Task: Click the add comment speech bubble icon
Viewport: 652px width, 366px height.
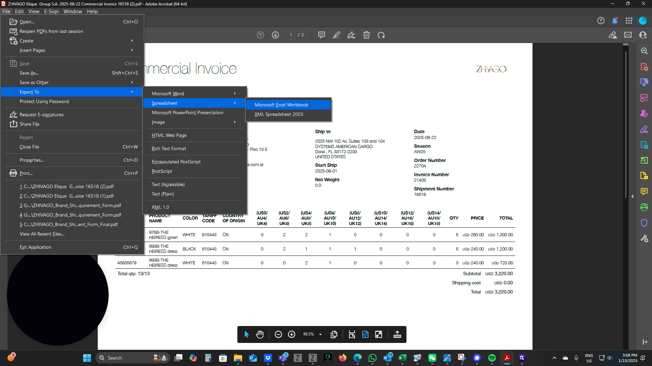Action: [x=321, y=35]
